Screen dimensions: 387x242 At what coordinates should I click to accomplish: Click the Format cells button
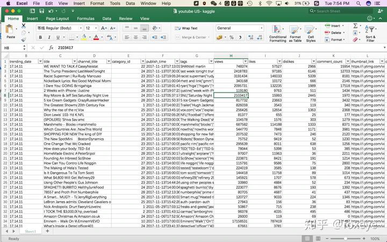[x=334, y=39]
